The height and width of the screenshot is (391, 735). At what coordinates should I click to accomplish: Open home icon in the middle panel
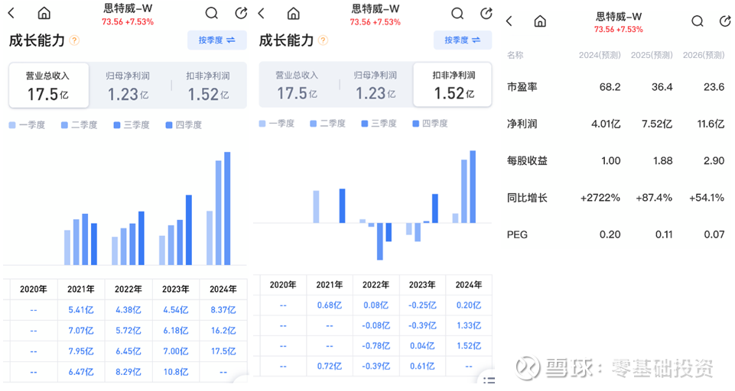point(294,13)
